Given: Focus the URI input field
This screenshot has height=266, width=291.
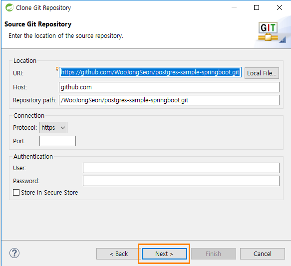Looking at the screenshot, I should coord(150,72).
